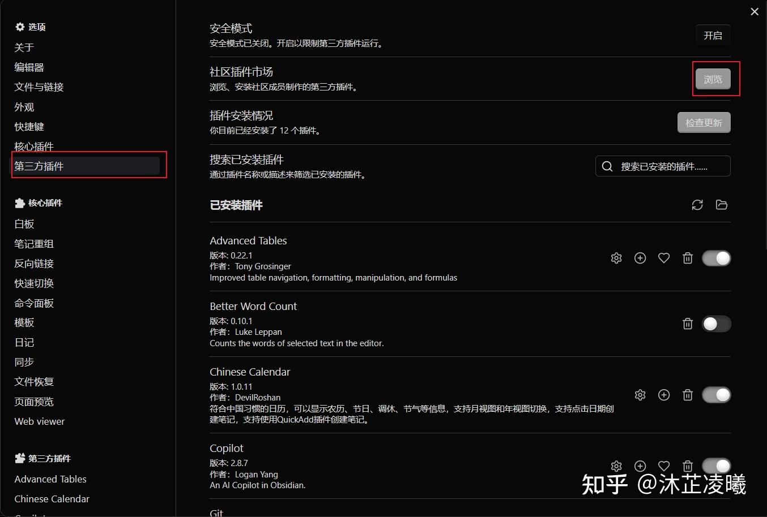This screenshot has height=517, width=767.
Task: Disable the Copilot plugin toggle
Action: click(x=716, y=466)
